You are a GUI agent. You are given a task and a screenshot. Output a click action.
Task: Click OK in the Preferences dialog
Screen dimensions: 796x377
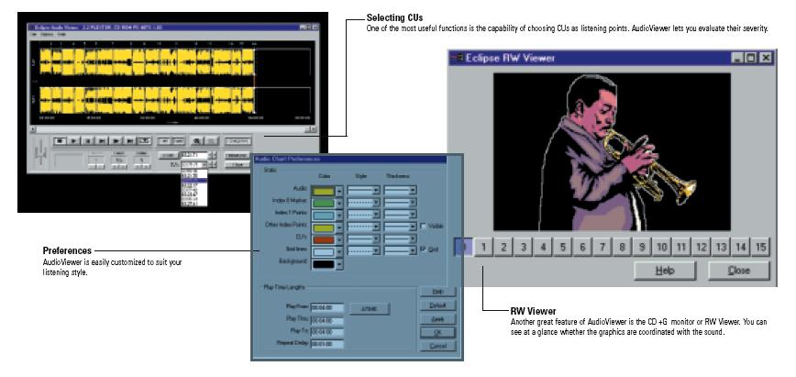[x=438, y=332]
